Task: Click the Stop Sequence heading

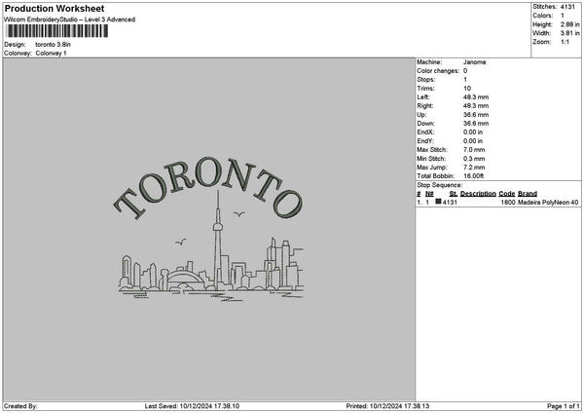Action: (440, 185)
